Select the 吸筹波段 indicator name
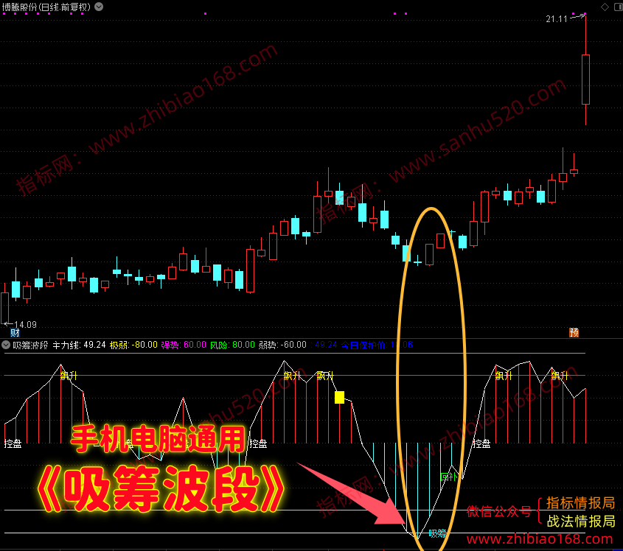Image resolution: width=623 pixels, height=551 pixels. 30,345
